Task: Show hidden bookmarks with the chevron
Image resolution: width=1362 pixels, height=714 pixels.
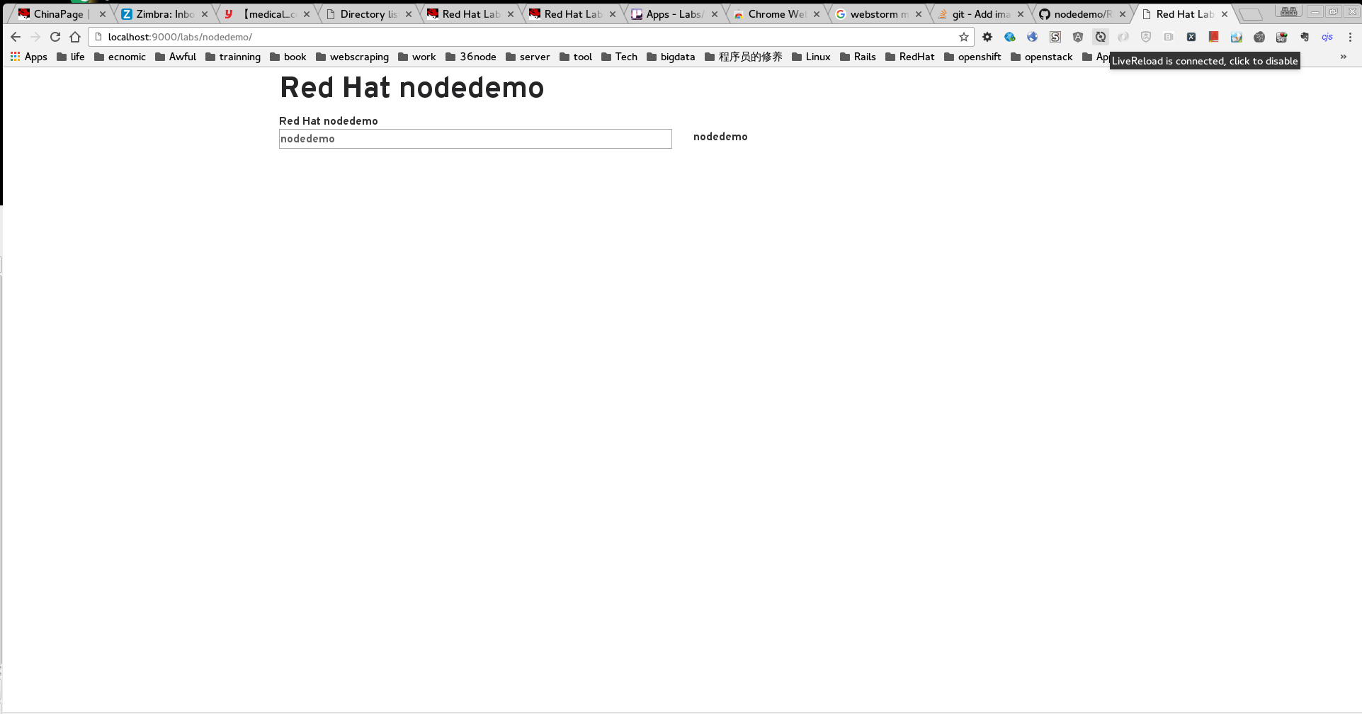Action: [1344, 57]
